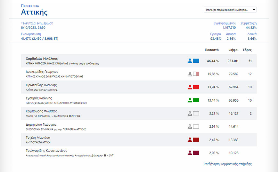Viewport: 278px width, 172px height.
Task: Click the 'Αττικής' region heading
Action: [34, 12]
